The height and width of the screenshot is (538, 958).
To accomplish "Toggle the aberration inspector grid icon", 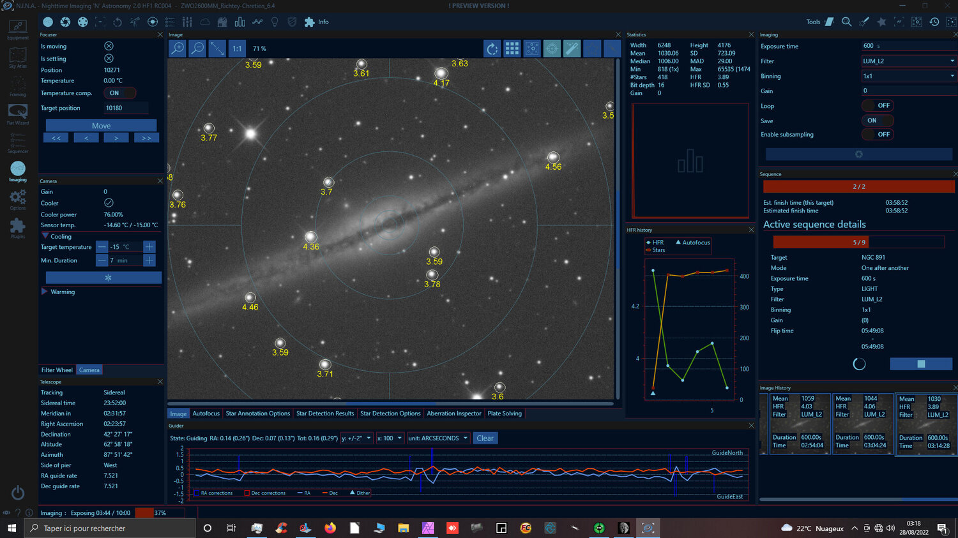I will coord(512,49).
